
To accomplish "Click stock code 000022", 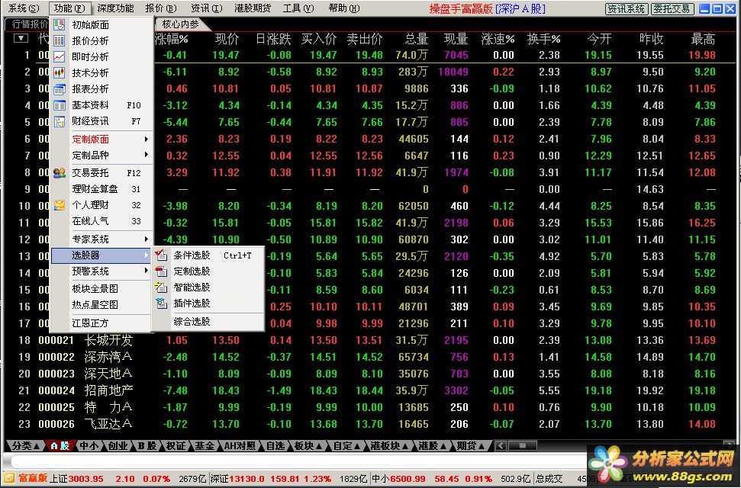I will tap(56, 357).
